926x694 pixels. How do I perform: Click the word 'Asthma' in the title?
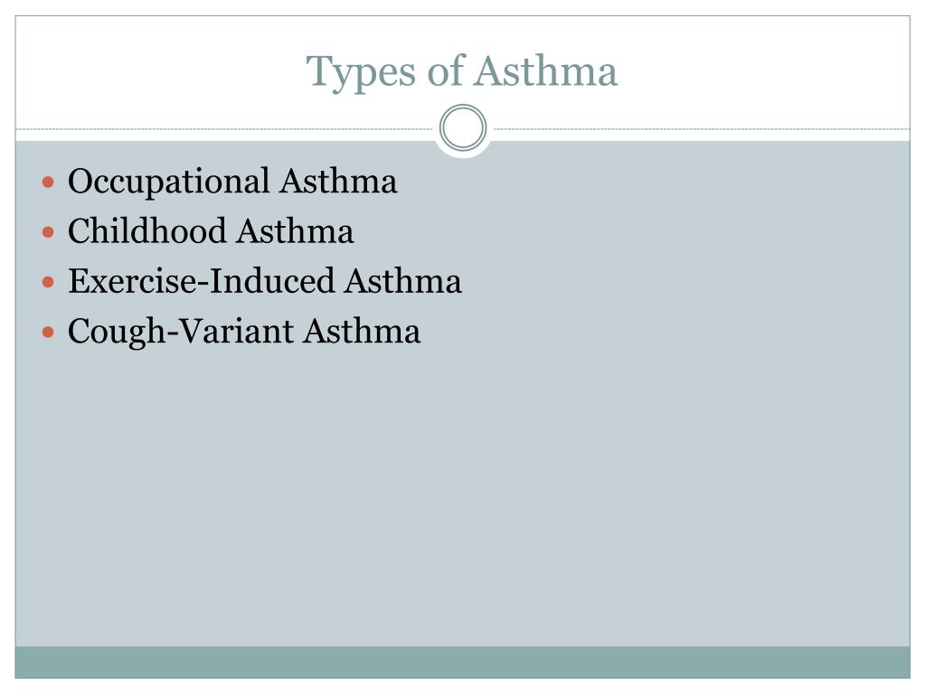[x=545, y=70]
